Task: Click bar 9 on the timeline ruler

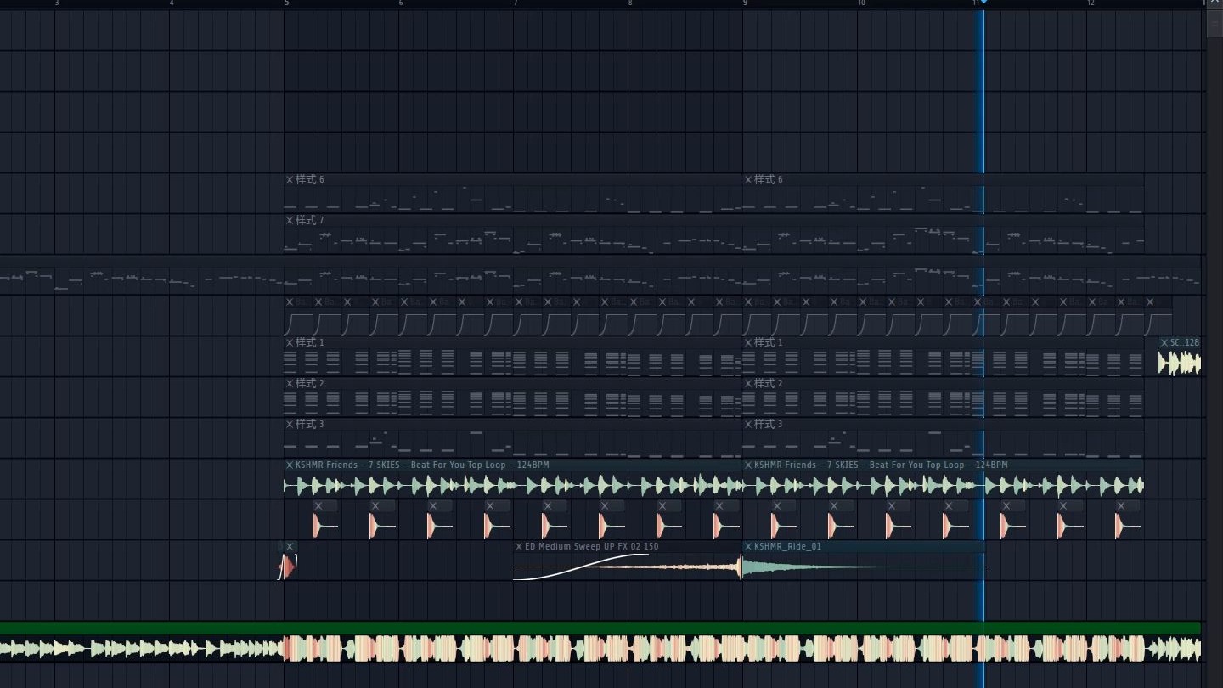Action: click(745, 3)
